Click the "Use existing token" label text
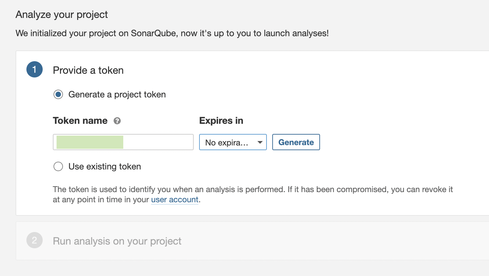The image size is (489, 276). click(x=105, y=167)
